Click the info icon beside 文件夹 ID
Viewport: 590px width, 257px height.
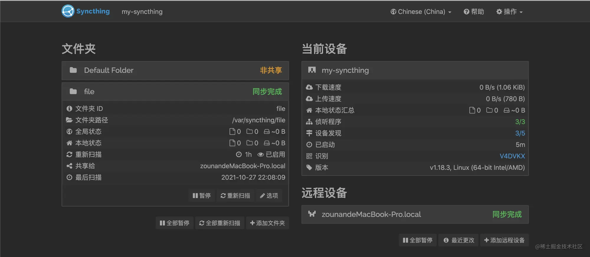click(69, 108)
